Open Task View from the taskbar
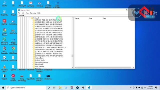The image size is (160, 90). (x=54, y=87)
